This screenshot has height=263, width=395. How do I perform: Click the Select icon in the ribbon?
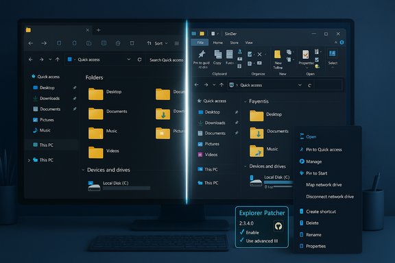pyautogui.click(x=333, y=53)
